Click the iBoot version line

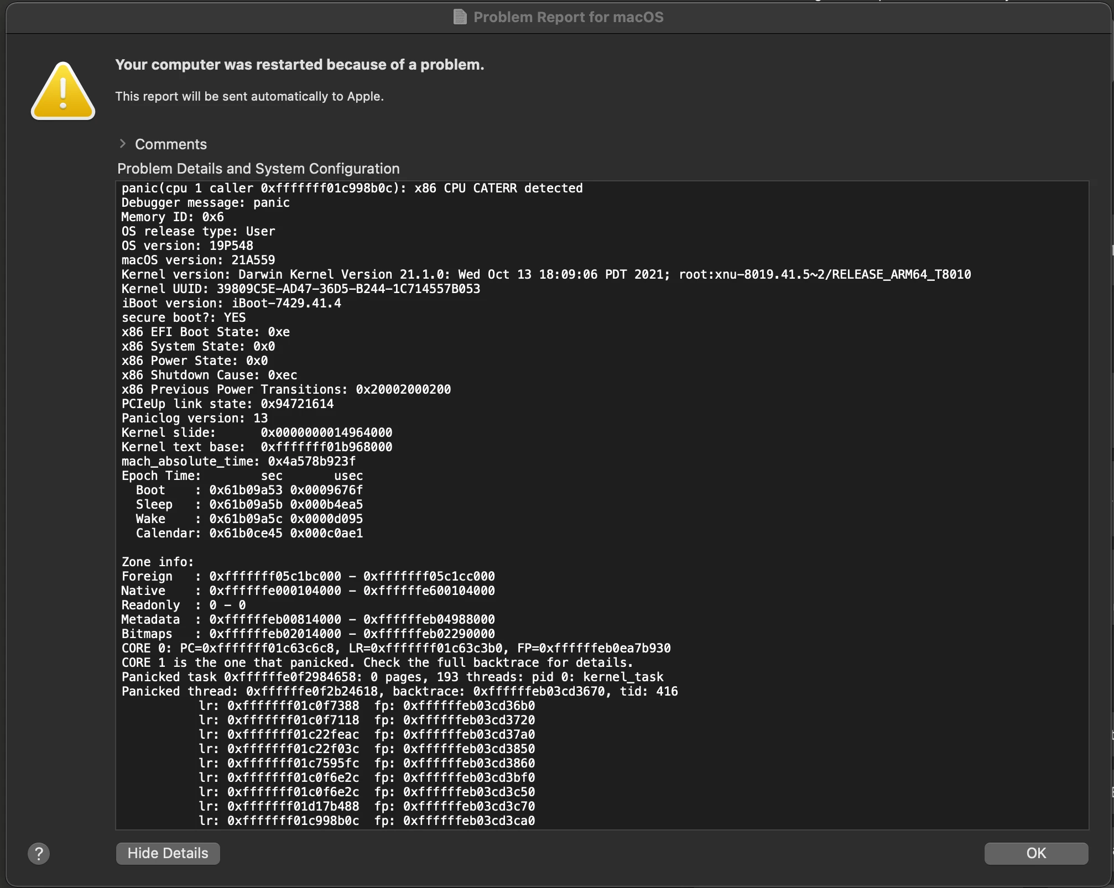[x=231, y=304]
